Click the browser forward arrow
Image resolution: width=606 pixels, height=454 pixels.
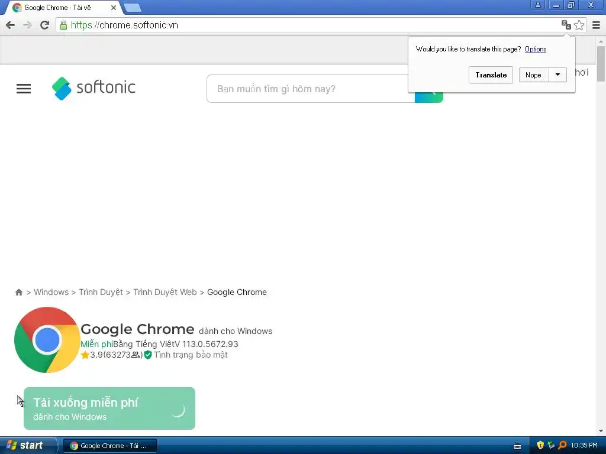(27, 25)
